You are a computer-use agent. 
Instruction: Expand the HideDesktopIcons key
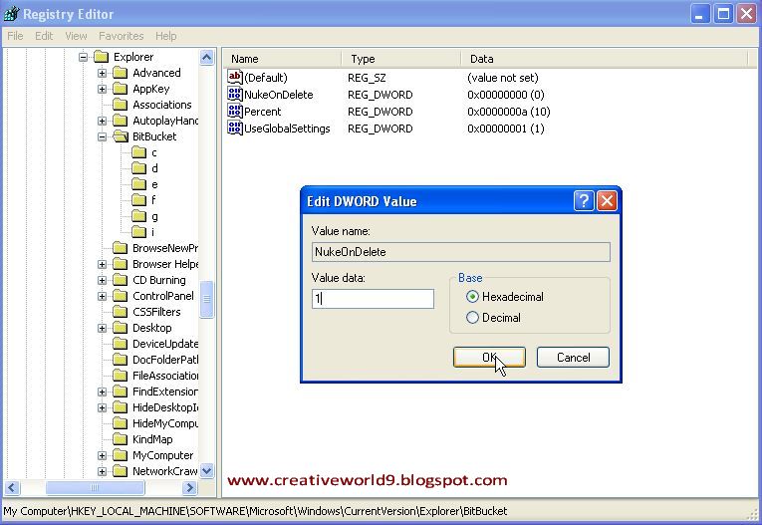(102, 407)
